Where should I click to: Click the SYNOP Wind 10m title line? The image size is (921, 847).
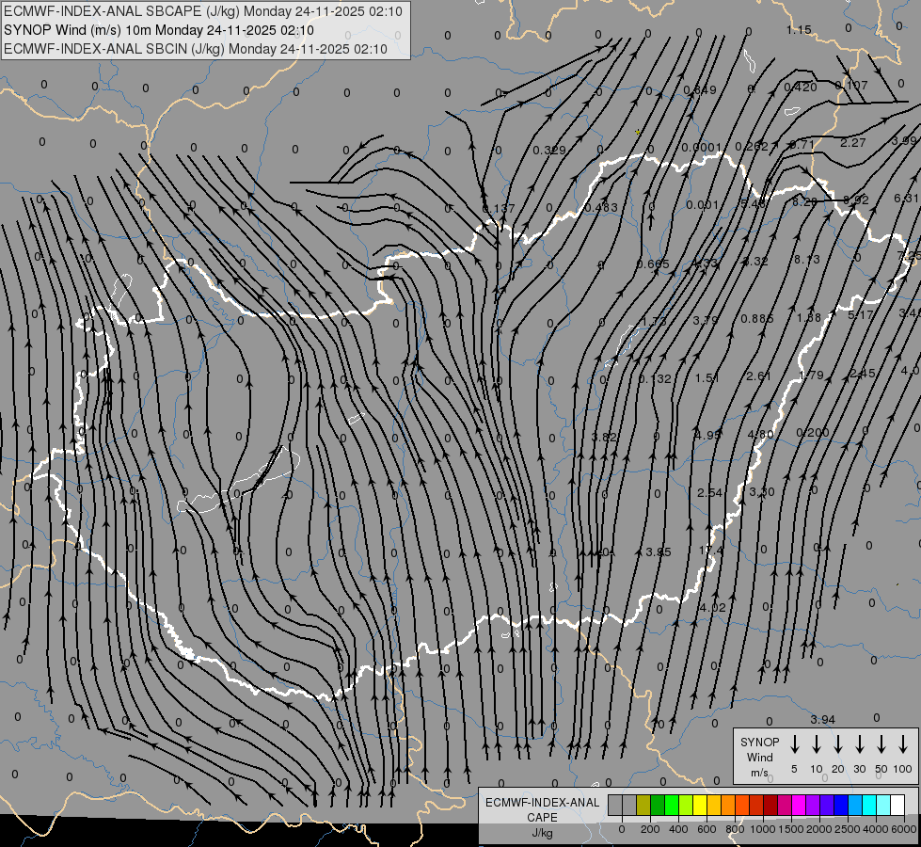click(159, 30)
